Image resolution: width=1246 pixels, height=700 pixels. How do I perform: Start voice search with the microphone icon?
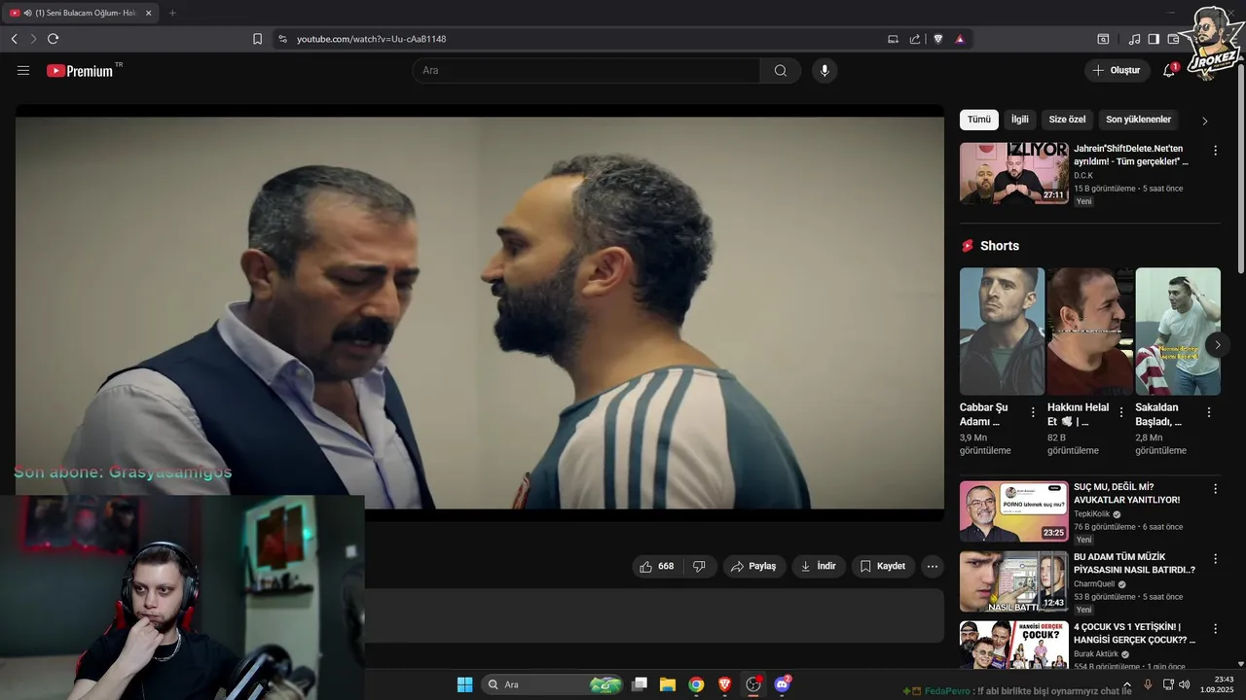click(825, 70)
